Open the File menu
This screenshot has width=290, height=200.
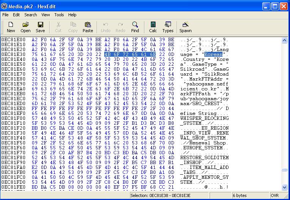[x=5, y=15]
